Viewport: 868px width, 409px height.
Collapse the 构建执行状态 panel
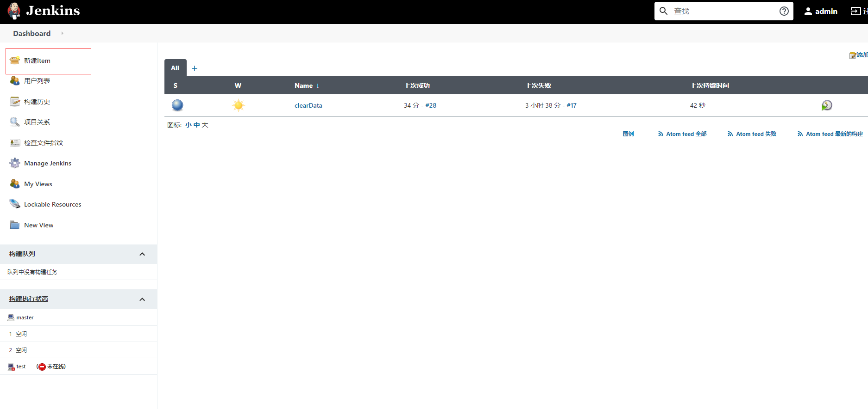[x=142, y=299]
